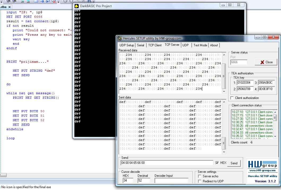Enable Client authorization checkbox
Screen dimensions: 281x190
pyautogui.click(x=232, y=98)
